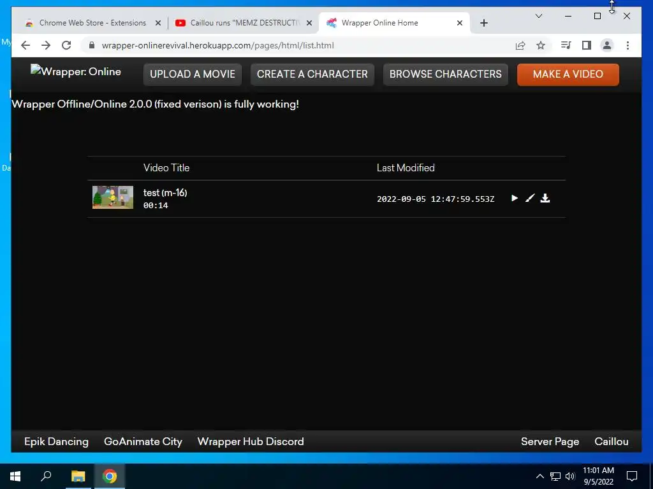Open the Windows notification center
653x489 pixels.
[x=632, y=476]
